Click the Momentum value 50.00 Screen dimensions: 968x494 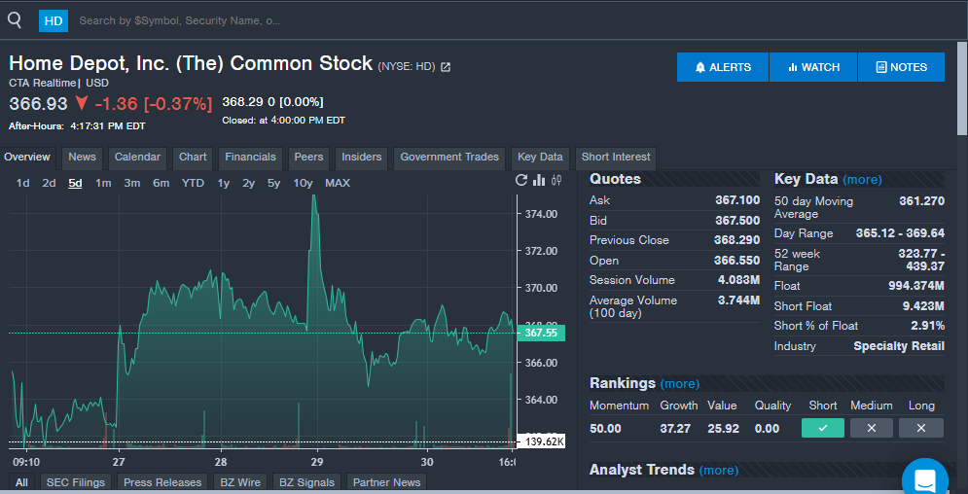605,429
